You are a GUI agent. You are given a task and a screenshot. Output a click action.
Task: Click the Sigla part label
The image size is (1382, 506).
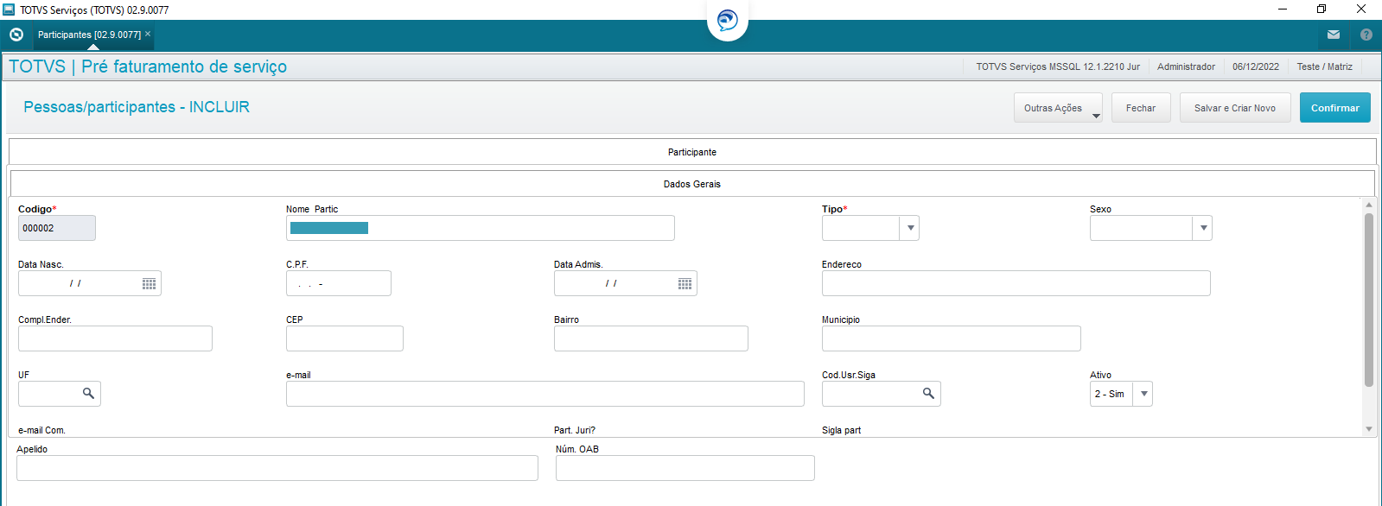click(841, 430)
